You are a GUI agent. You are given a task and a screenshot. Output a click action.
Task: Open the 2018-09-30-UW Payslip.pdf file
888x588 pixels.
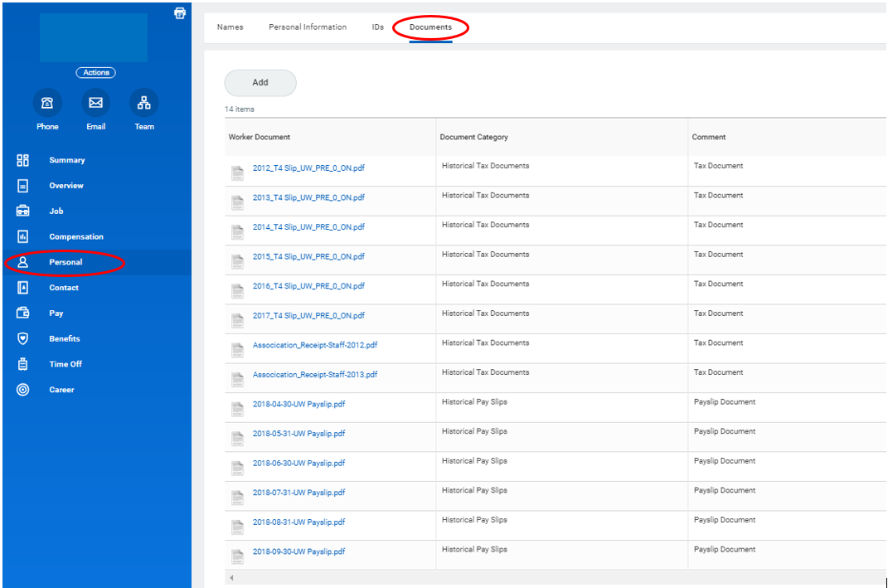coord(298,552)
